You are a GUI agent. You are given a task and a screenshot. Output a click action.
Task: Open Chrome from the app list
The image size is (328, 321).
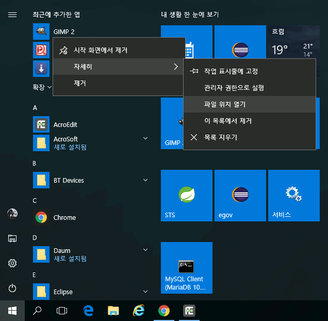pos(64,218)
